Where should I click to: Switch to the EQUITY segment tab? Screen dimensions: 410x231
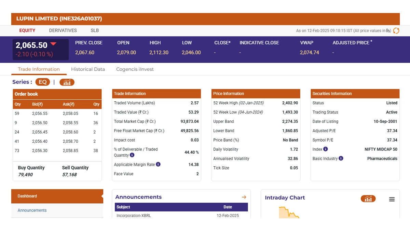[x=27, y=30]
